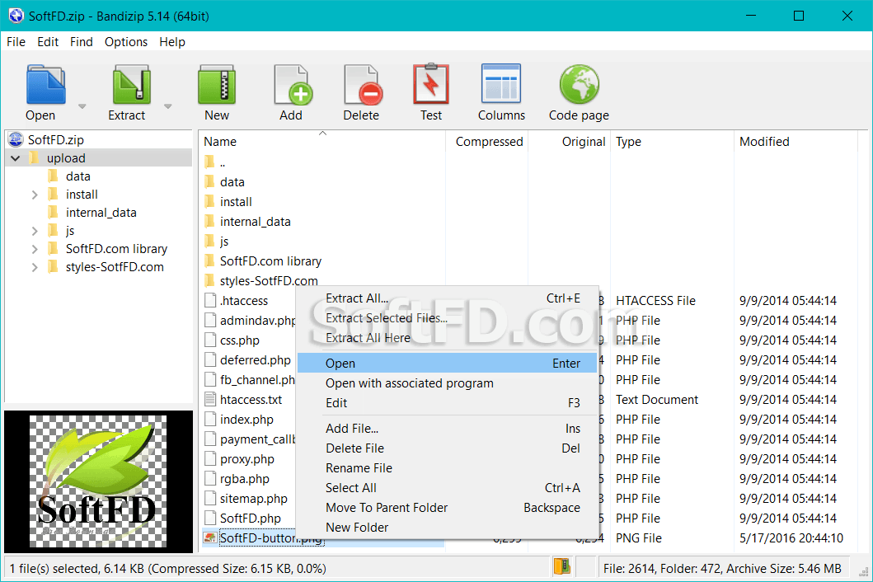
Task: Click the data folder icon in file list
Action: pos(210,181)
